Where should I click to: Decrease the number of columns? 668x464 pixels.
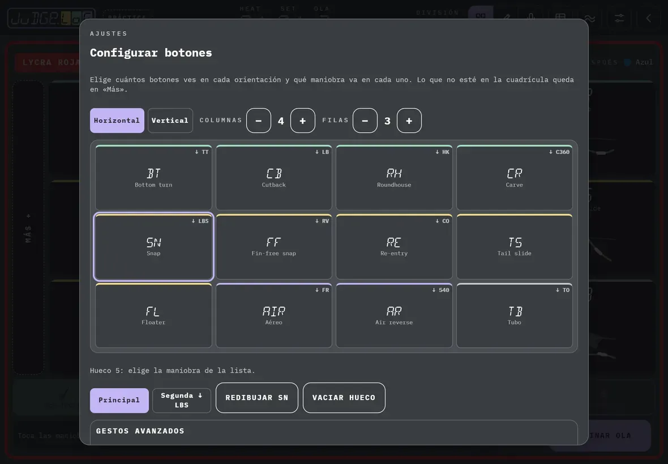pos(259,121)
